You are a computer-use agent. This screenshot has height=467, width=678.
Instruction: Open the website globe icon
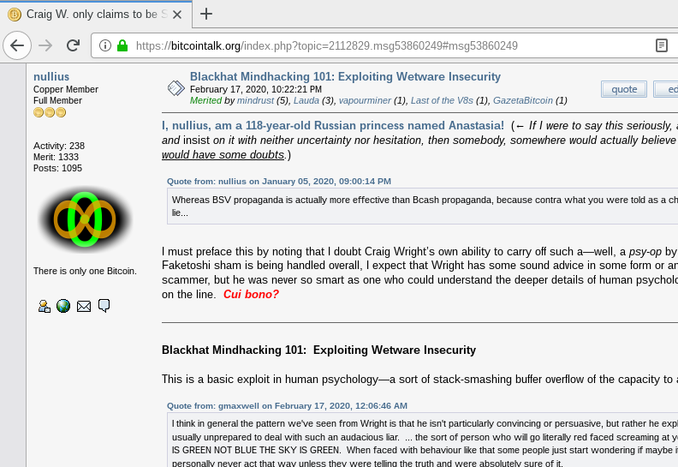[63, 306]
